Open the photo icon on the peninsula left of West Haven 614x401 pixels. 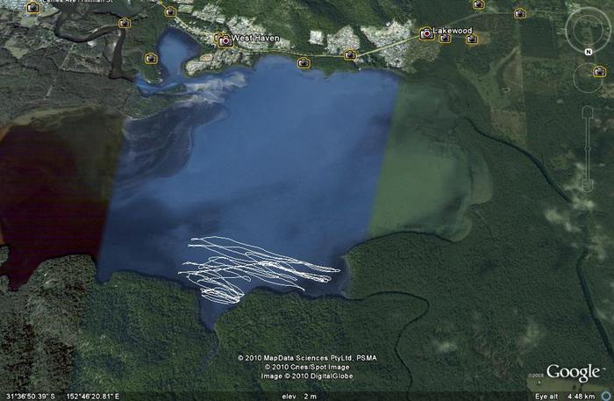coord(151,58)
